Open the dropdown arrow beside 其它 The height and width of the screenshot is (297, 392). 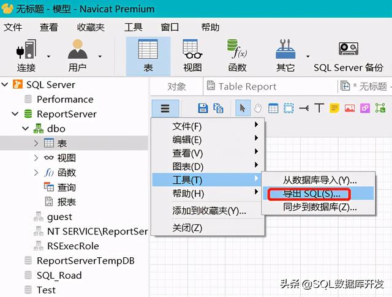308,56
